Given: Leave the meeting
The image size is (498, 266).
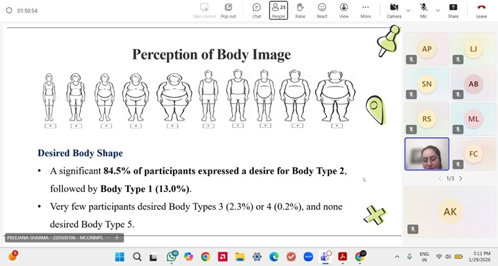Looking at the screenshot, I should (x=482, y=10).
